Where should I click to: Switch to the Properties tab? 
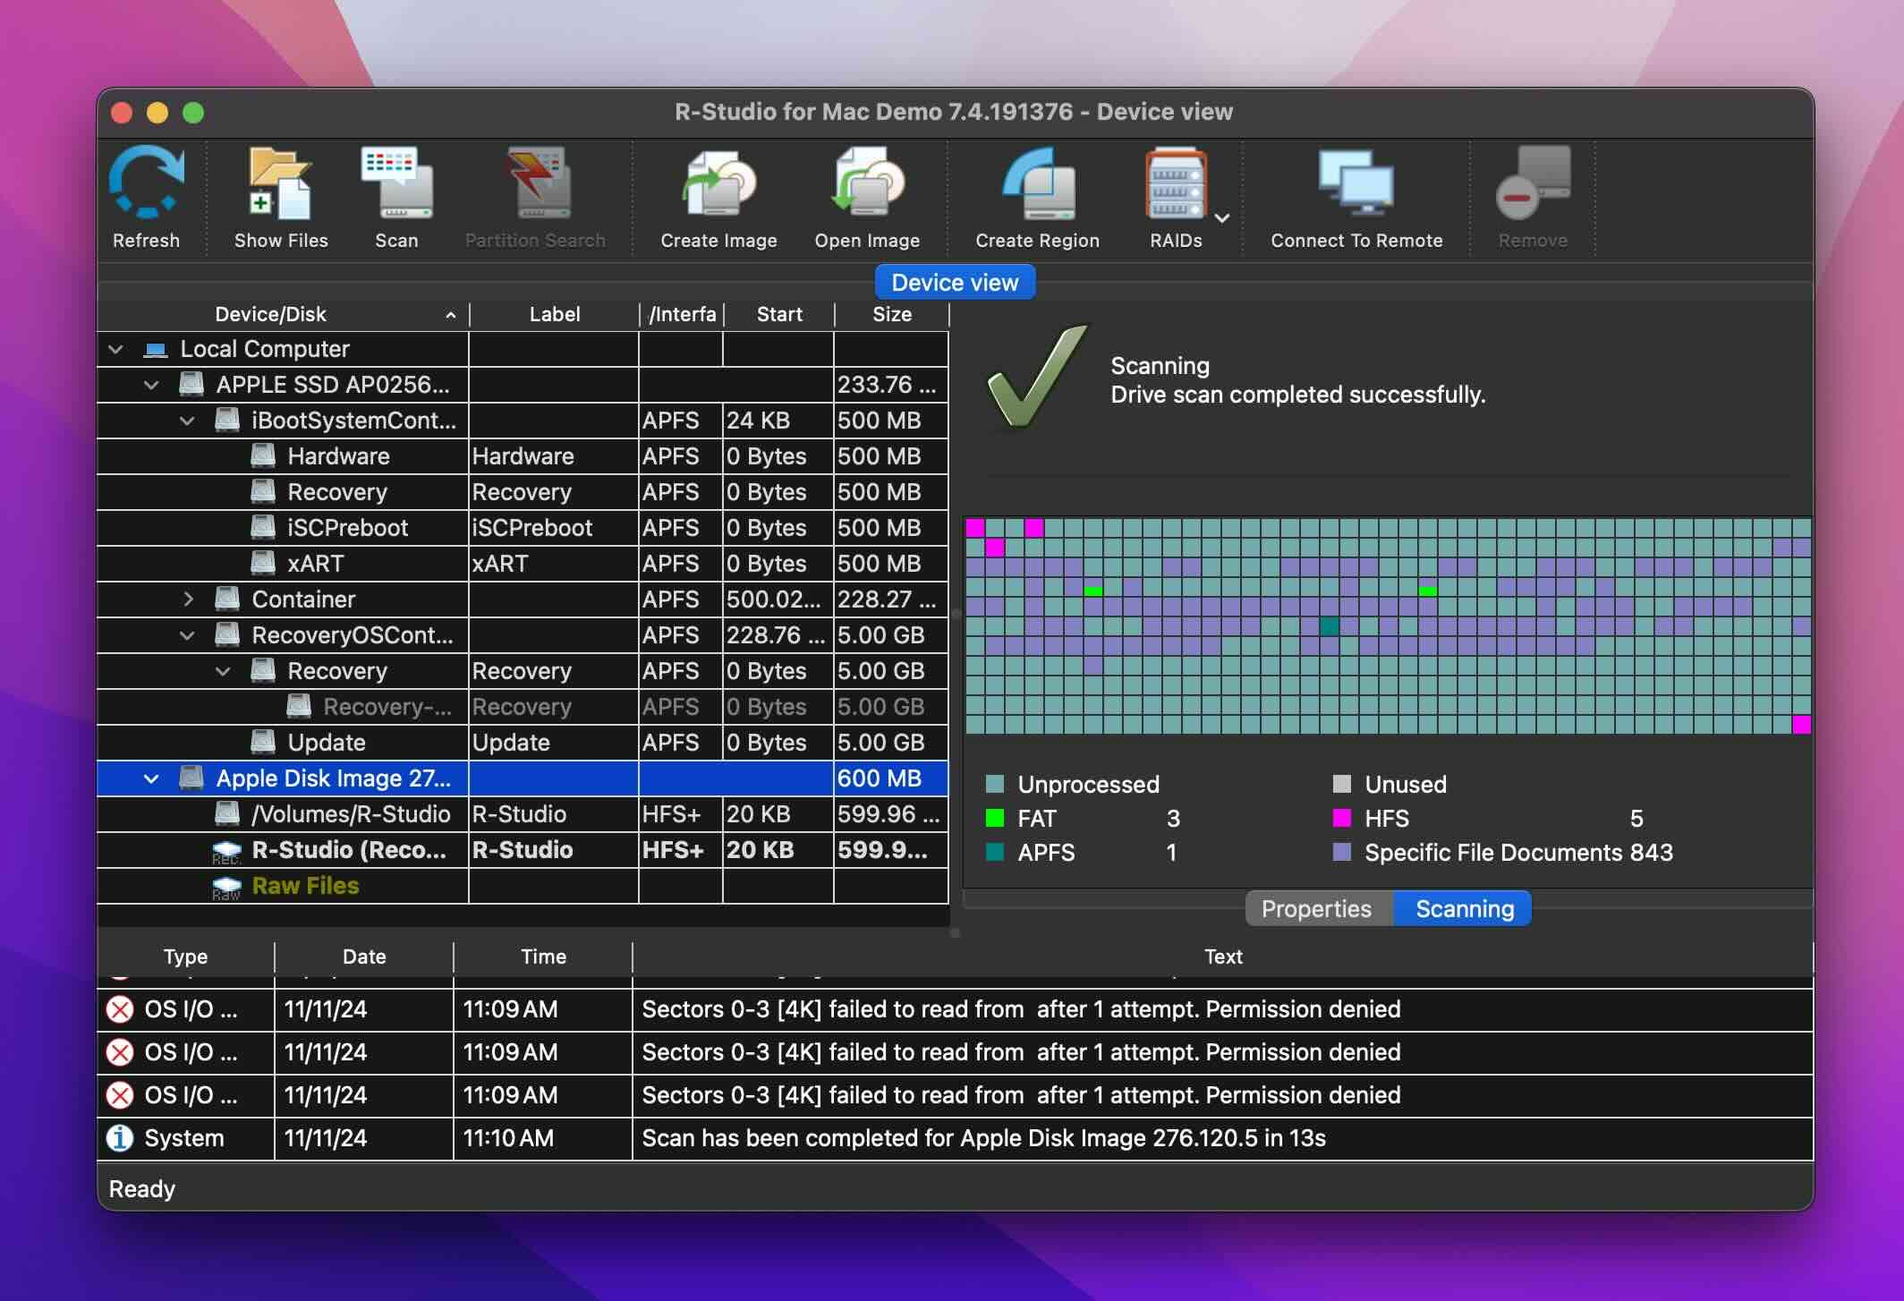(x=1315, y=909)
